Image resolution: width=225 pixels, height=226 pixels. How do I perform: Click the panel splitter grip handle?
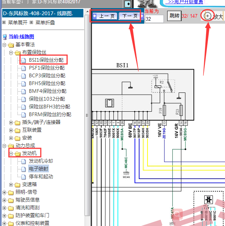click(x=87, y=115)
